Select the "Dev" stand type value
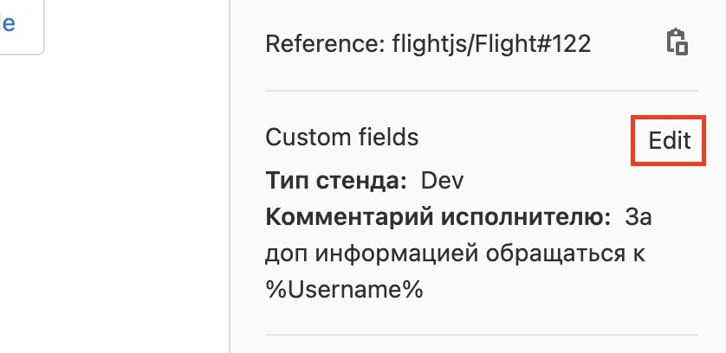 [x=443, y=181]
